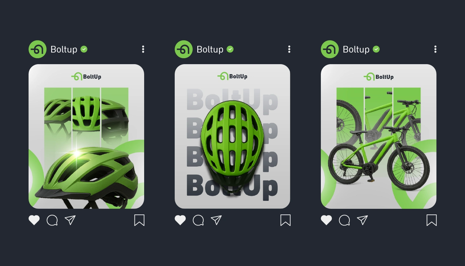Screen dimensions: 465x266
Task: Like the first helmet post with heart icon
Action: tap(34, 220)
